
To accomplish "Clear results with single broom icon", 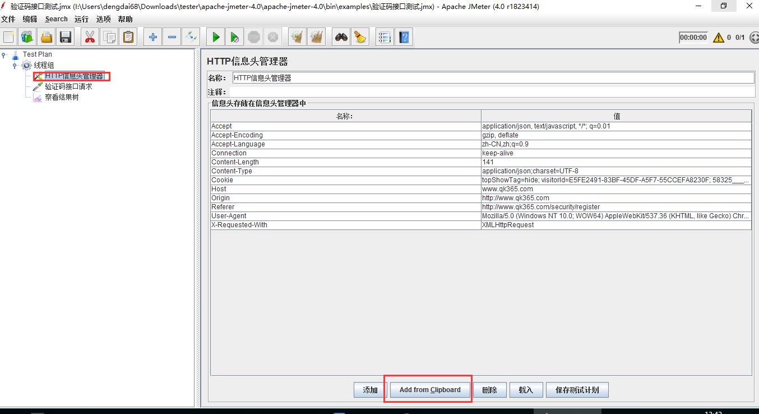I will pyautogui.click(x=297, y=38).
